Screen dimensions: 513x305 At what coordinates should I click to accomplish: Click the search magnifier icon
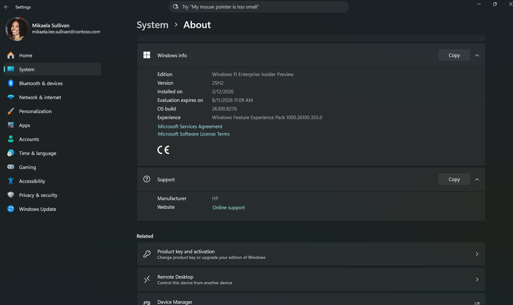175,7
